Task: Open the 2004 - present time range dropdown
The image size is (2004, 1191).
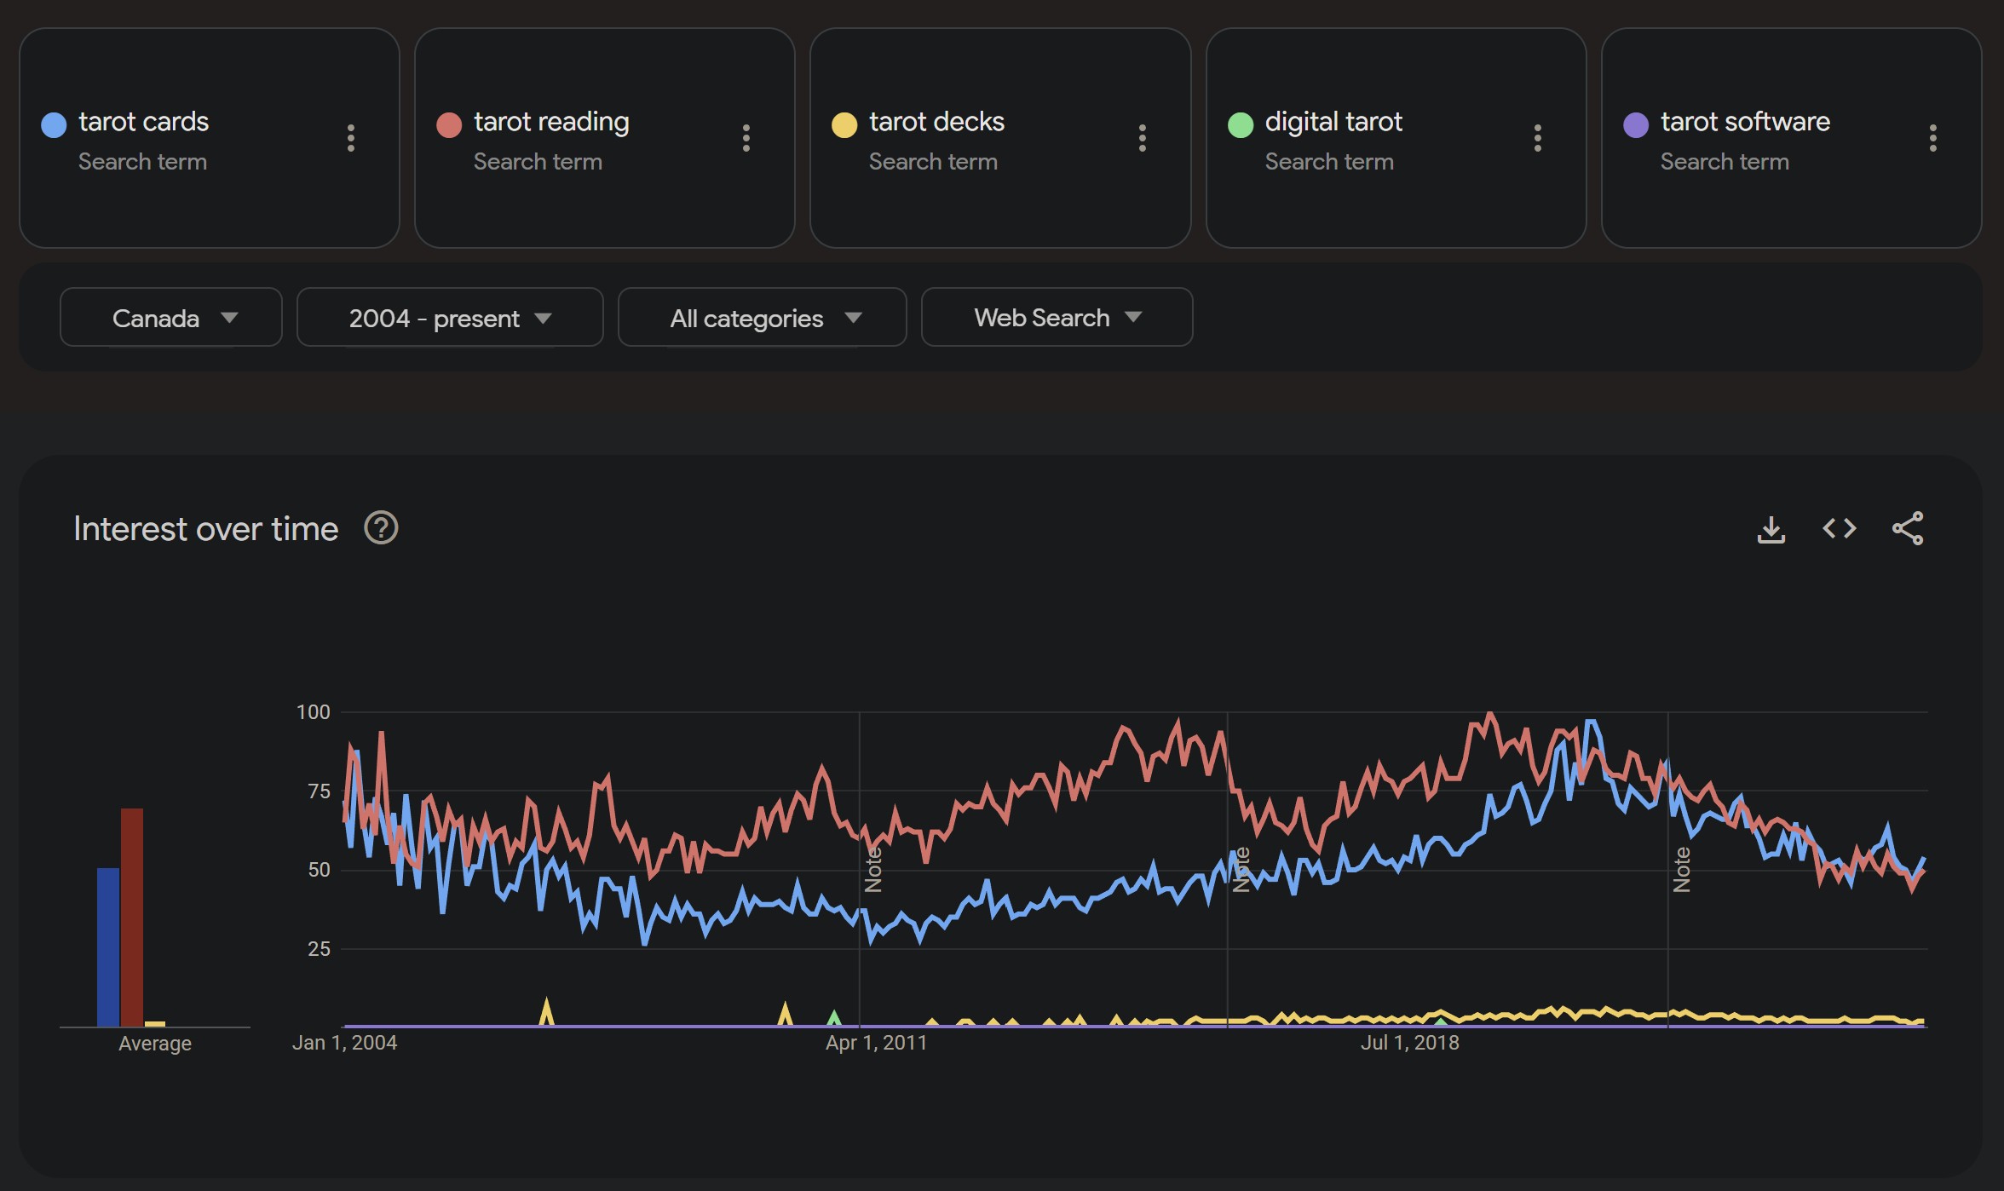Action: coord(450,318)
